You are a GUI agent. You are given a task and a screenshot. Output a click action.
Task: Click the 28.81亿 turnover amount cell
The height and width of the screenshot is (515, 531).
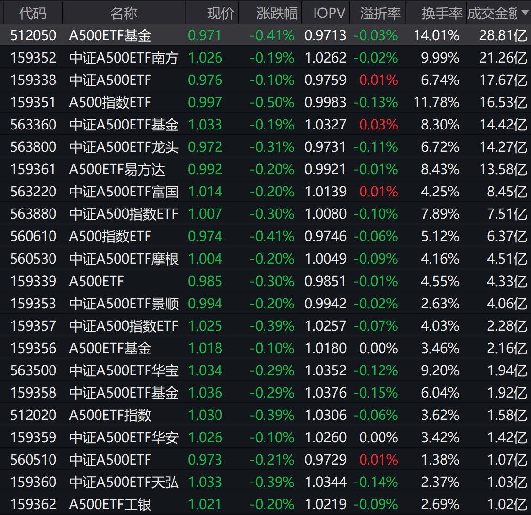[x=503, y=35]
